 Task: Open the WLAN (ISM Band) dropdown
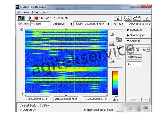pyautogui.click(x=138, y=50)
